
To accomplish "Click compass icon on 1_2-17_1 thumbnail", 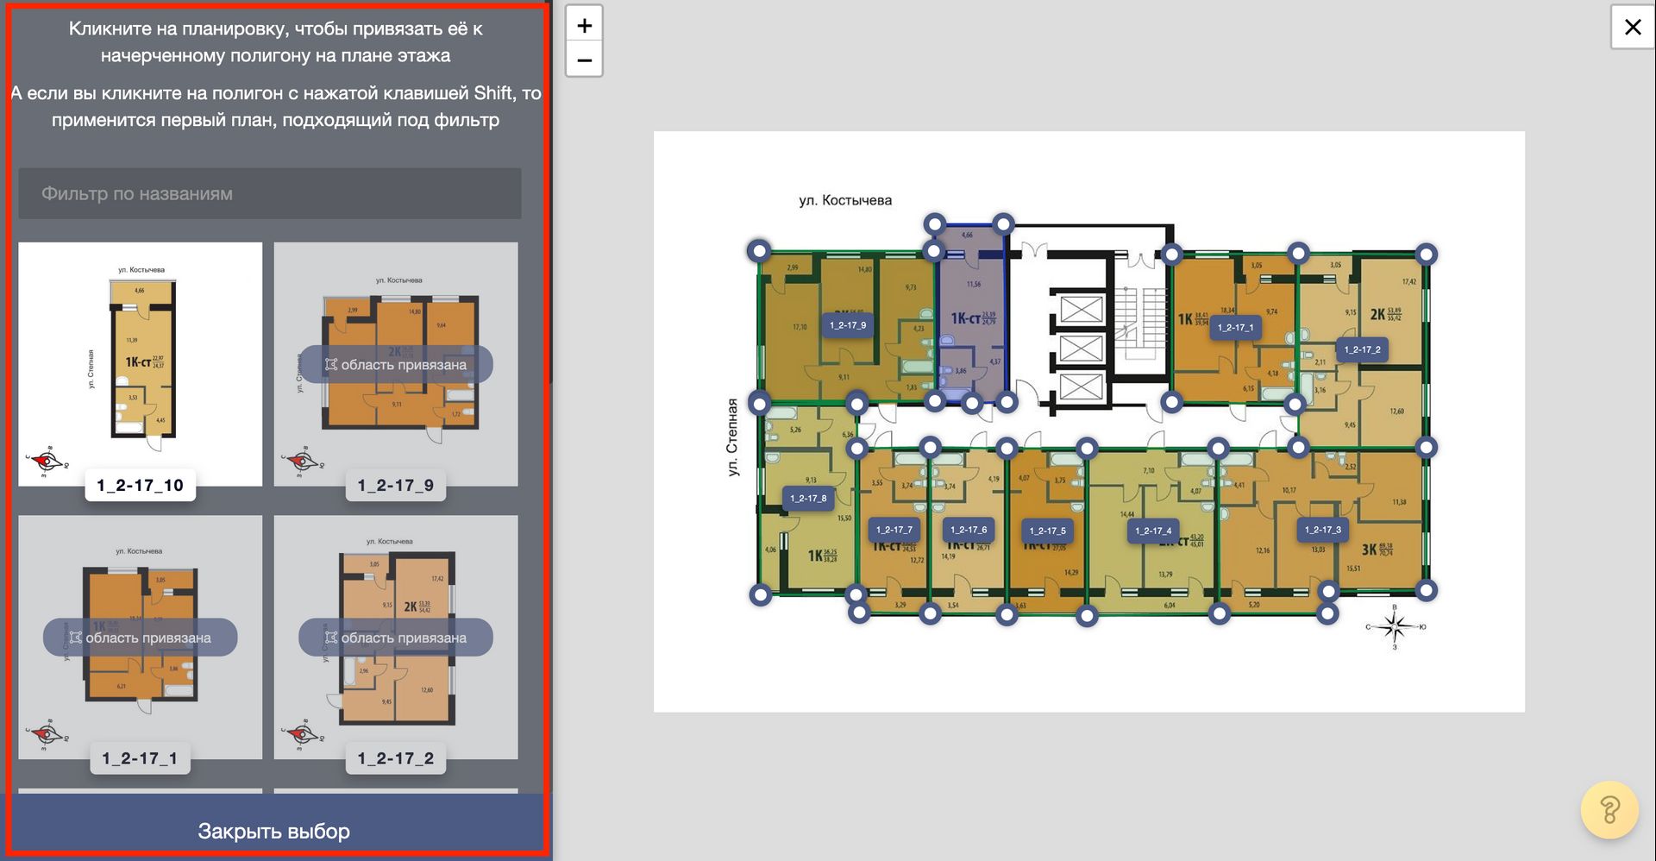I will (x=48, y=734).
